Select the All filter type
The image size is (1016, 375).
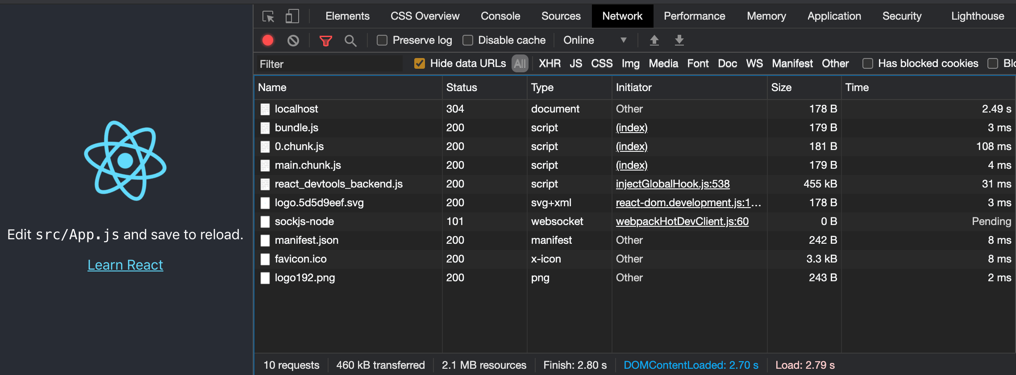[520, 63]
